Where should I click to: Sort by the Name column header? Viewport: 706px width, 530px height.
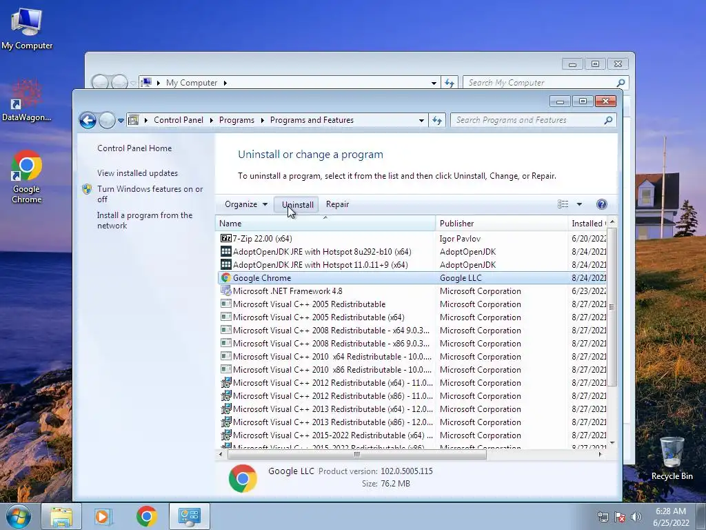click(325, 224)
